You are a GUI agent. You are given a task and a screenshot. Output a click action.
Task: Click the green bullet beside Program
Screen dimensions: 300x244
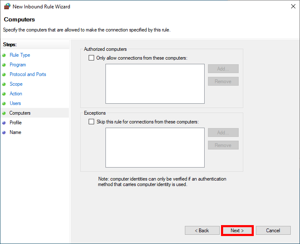(x=4, y=65)
